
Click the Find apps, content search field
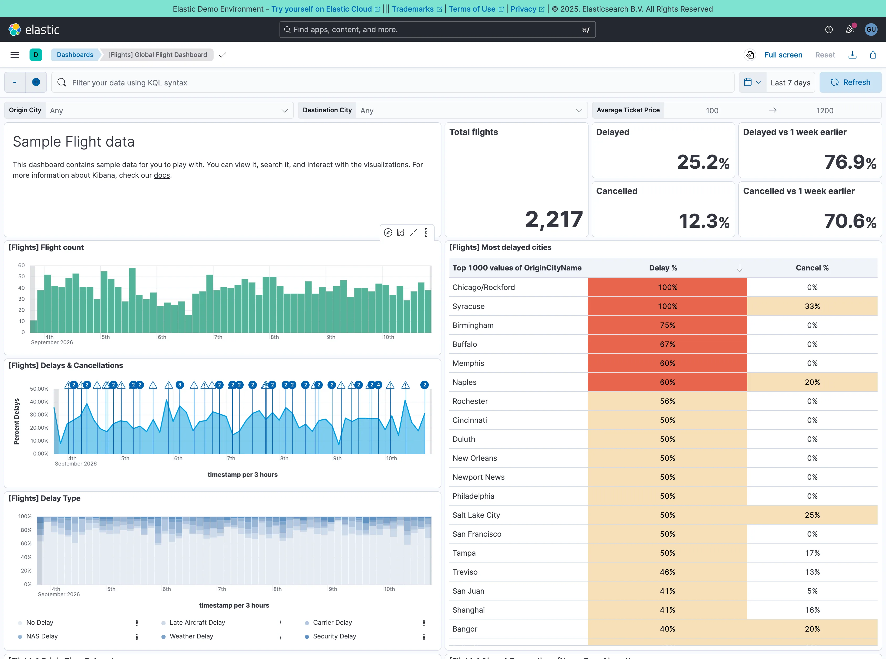[437, 30]
